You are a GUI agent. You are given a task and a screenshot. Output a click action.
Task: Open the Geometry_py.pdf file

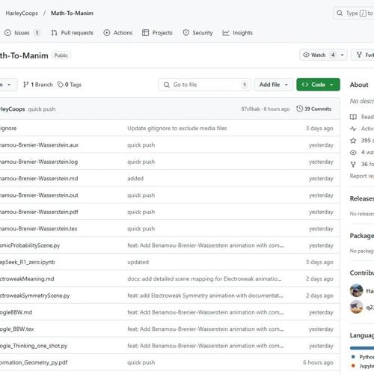pos(34,362)
